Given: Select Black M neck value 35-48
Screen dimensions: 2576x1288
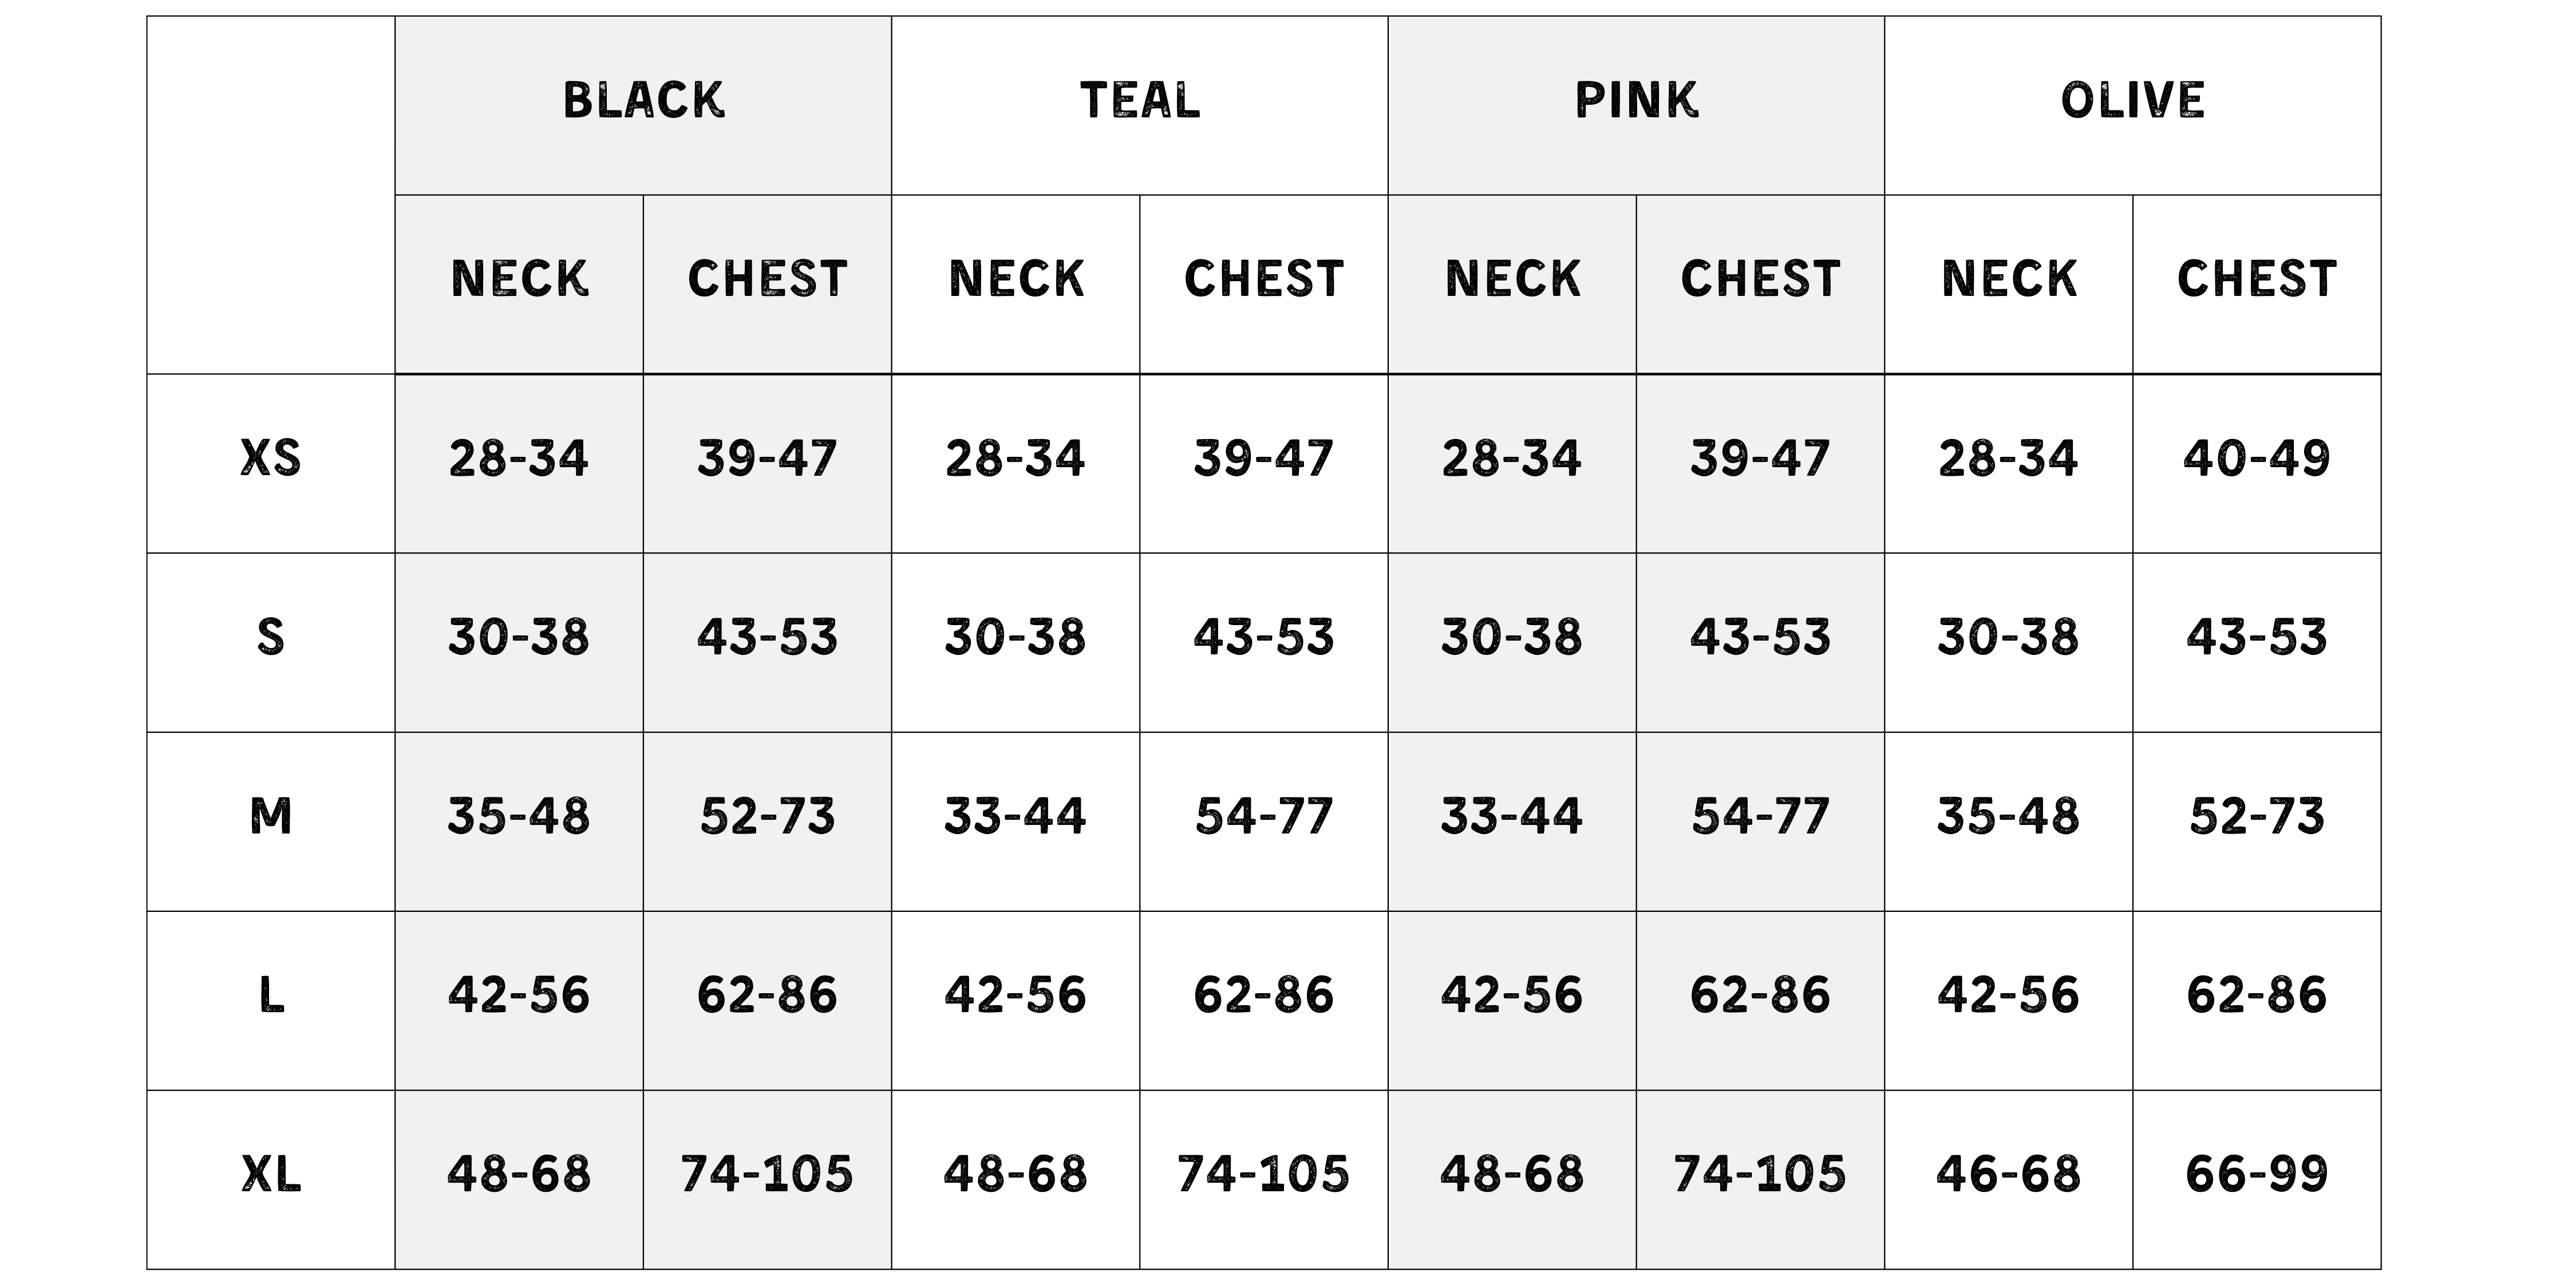Looking at the screenshot, I should coord(519,816).
